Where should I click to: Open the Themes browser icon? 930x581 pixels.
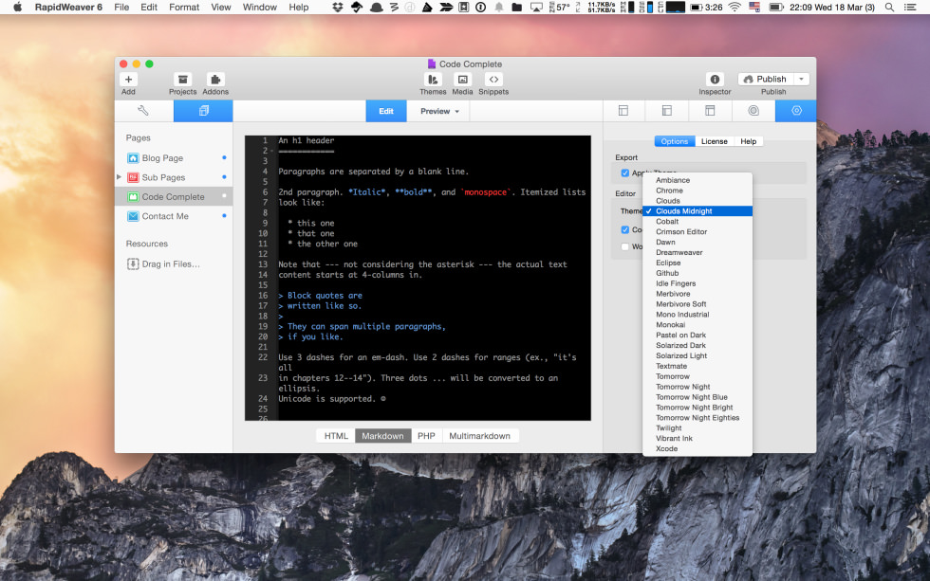click(x=433, y=80)
